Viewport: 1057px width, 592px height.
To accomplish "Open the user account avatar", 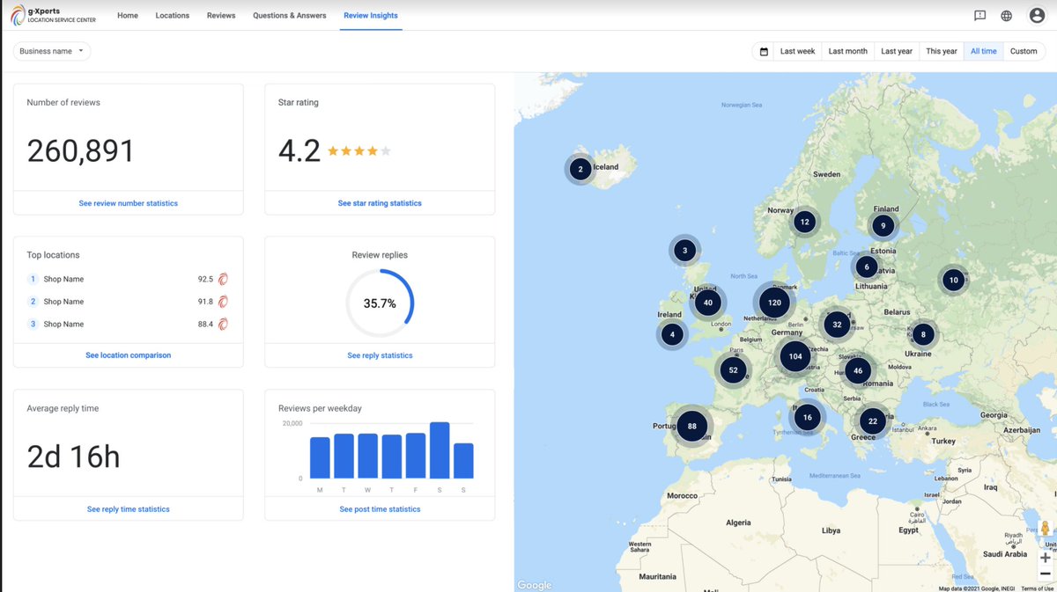I will pyautogui.click(x=1037, y=15).
